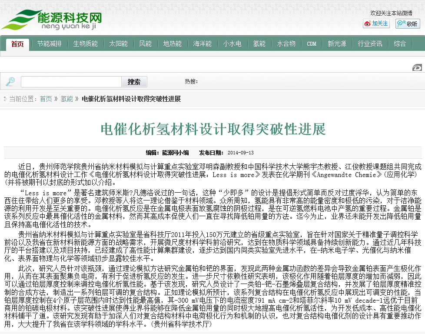Navigate to the 地热能 section
The width and height of the screenshot is (425, 334).
coord(173,43)
